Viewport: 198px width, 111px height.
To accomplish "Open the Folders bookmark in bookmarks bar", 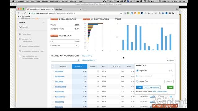I will tap(26, 17).
